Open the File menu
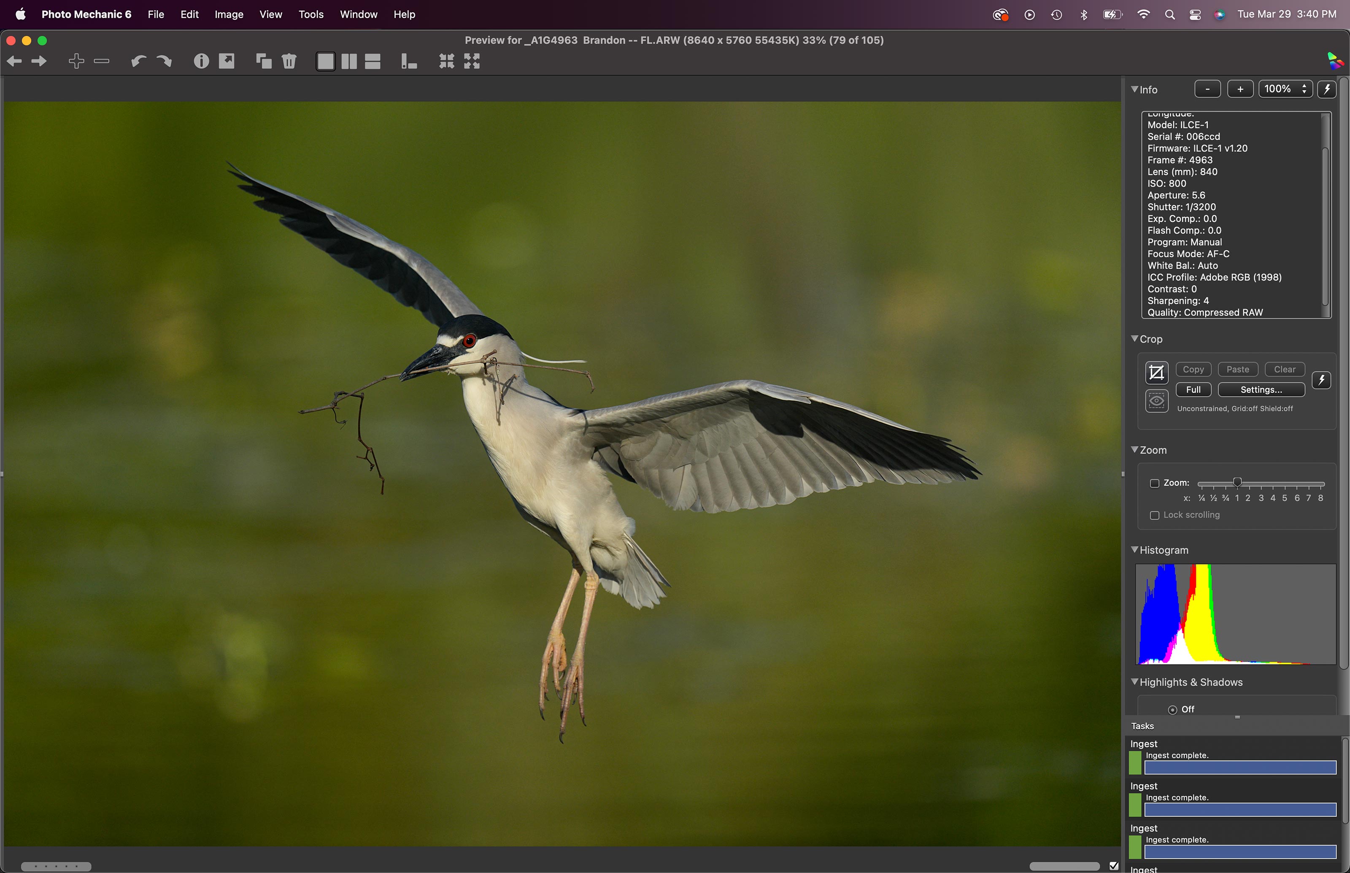 pyautogui.click(x=156, y=14)
